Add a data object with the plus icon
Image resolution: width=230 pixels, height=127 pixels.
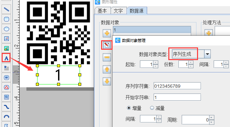pos(107,33)
